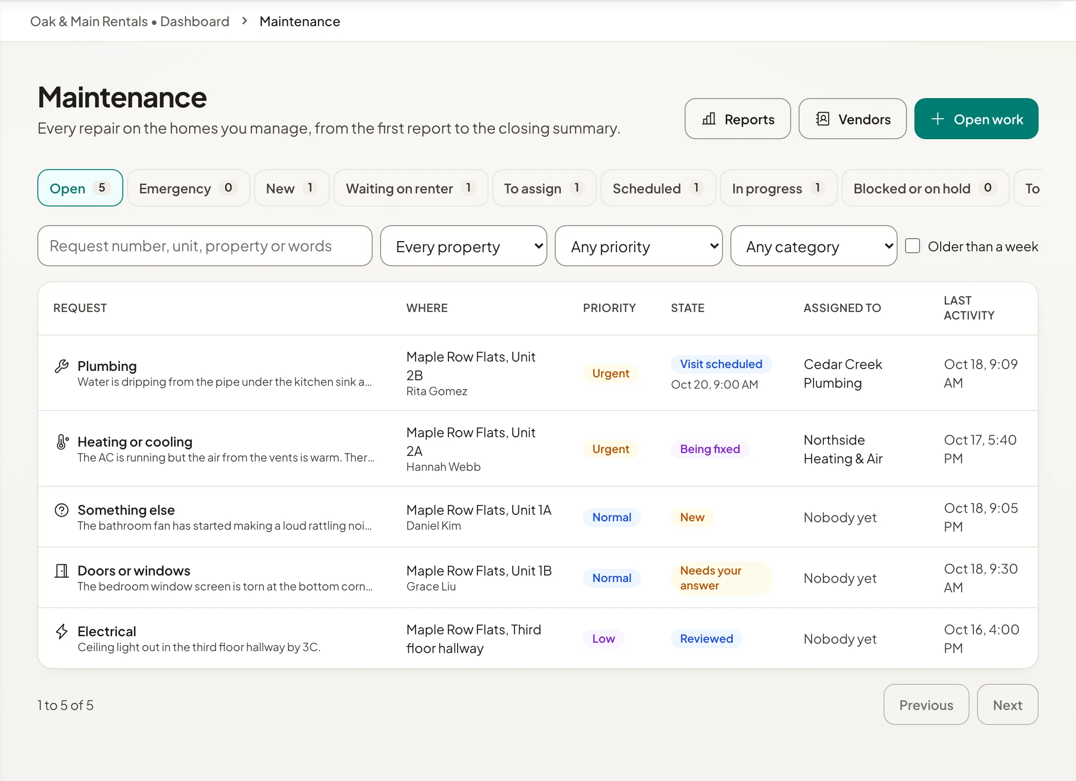
Task: Click the Low priority badge
Action: tap(603, 639)
